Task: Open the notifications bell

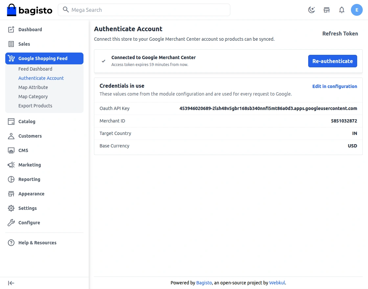Action: (x=342, y=10)
